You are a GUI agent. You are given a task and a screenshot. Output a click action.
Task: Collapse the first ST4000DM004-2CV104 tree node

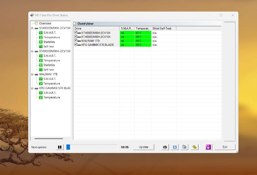click(x=32, y=28)
